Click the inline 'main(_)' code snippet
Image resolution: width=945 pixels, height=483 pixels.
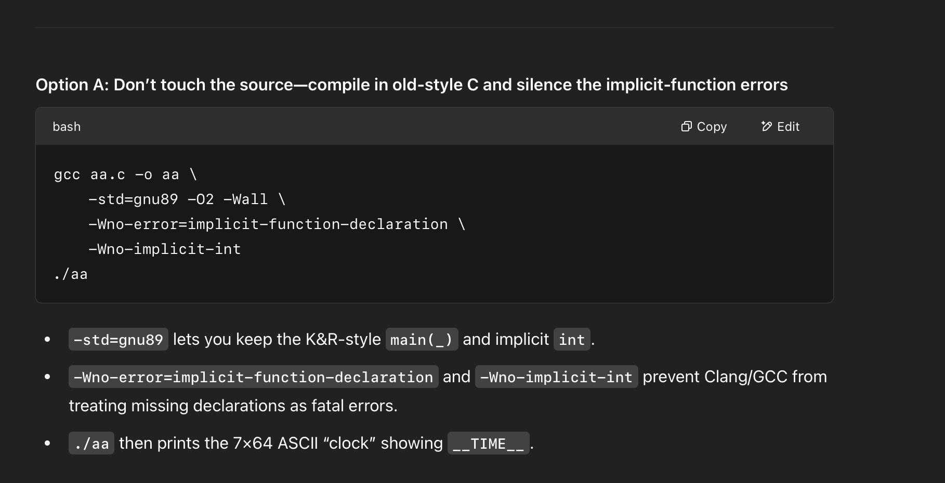coord(422,339)
